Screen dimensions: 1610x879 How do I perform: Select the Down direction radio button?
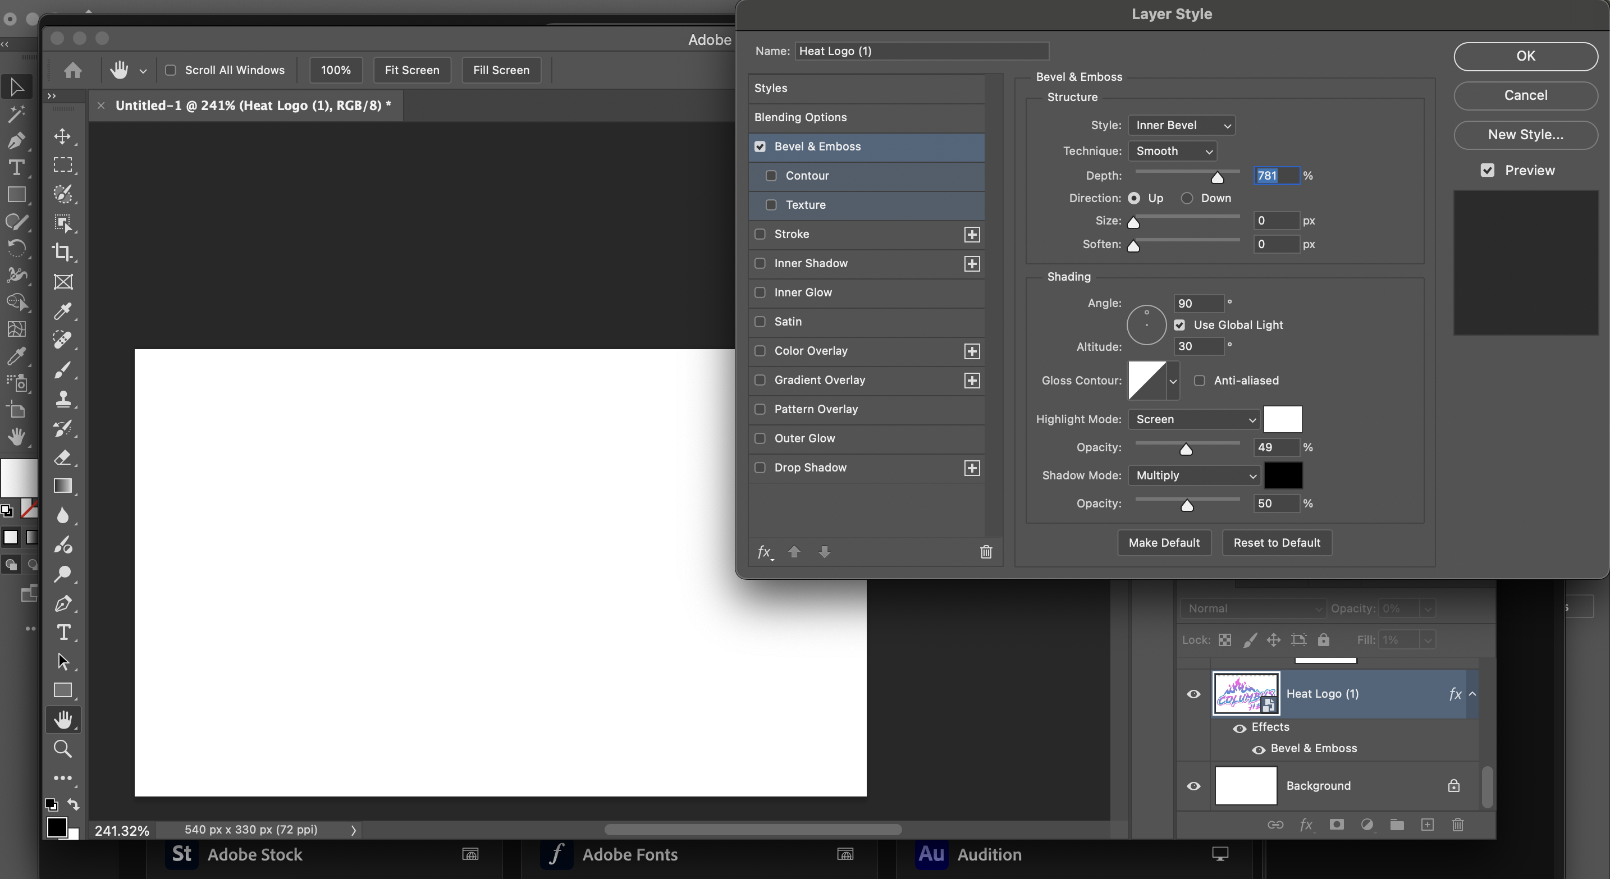click(1188, 198)
